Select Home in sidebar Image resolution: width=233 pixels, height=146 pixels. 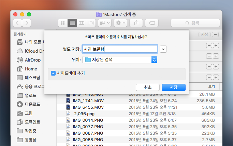pos(27,69)
